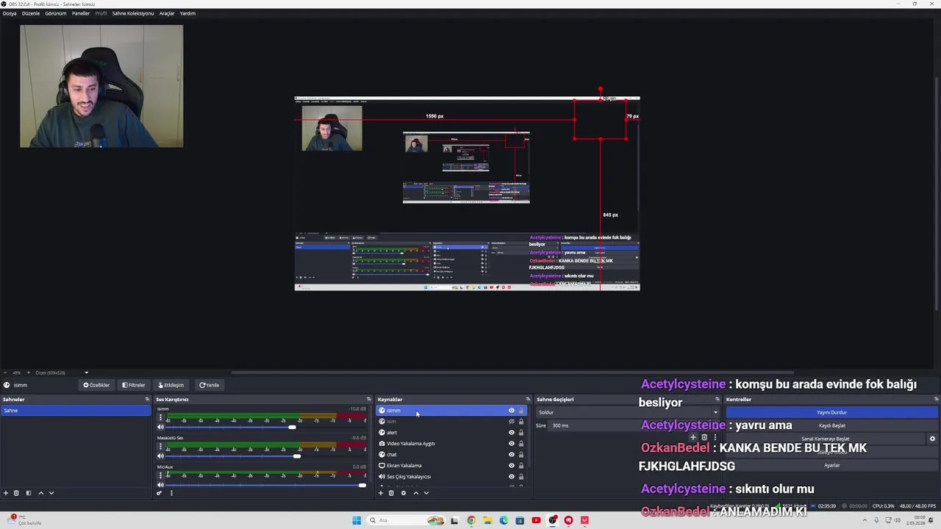This screenshot has height=529, width=941.
Task: Add a source with plus icon in Kaynaklar
Action: (x=380, y=493)
